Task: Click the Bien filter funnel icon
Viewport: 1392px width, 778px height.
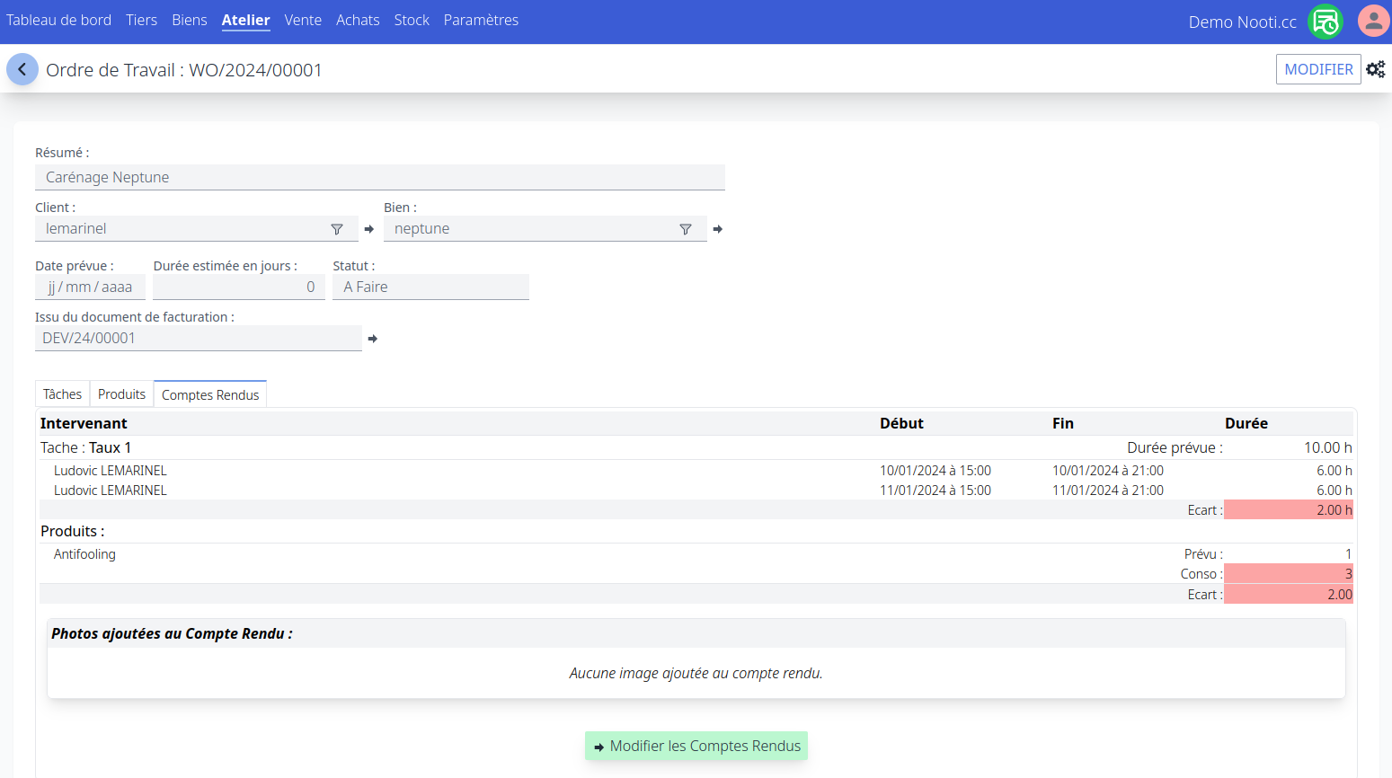Action: (686, 229)
